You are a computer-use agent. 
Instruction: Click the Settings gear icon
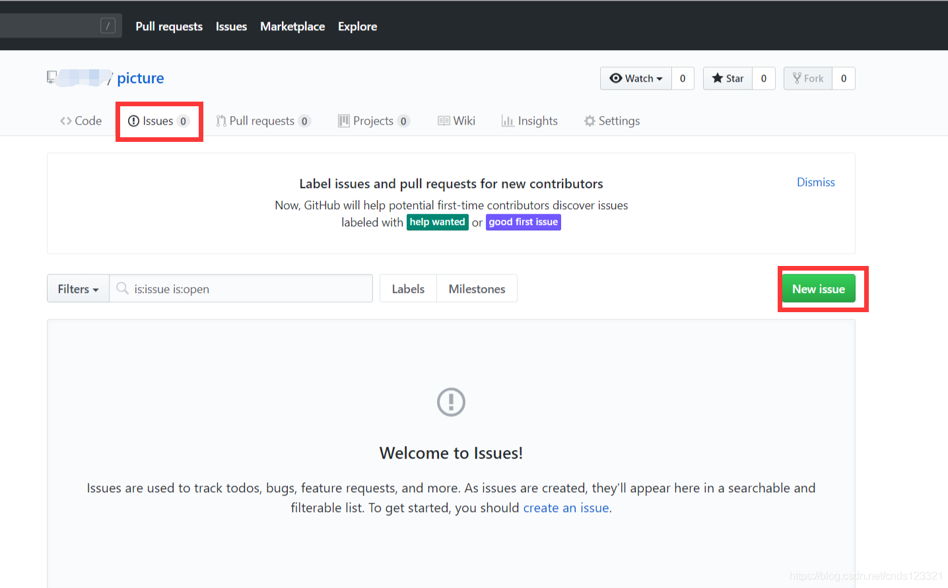pyautogui.click(x=590, y=121)
